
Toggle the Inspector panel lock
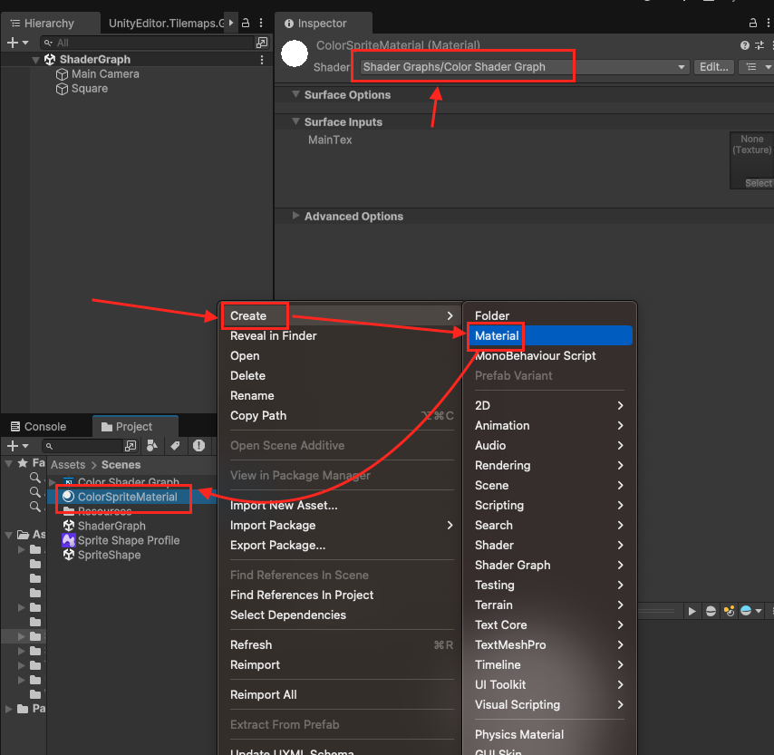(753, 23)
